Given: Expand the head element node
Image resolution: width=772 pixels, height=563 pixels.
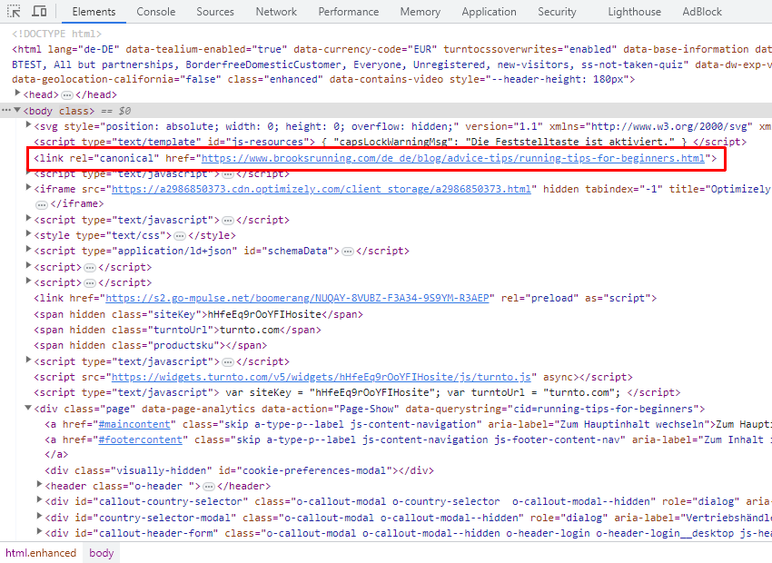Looking at the screenshot, I should pyautogui.click(x=18, y=93).
